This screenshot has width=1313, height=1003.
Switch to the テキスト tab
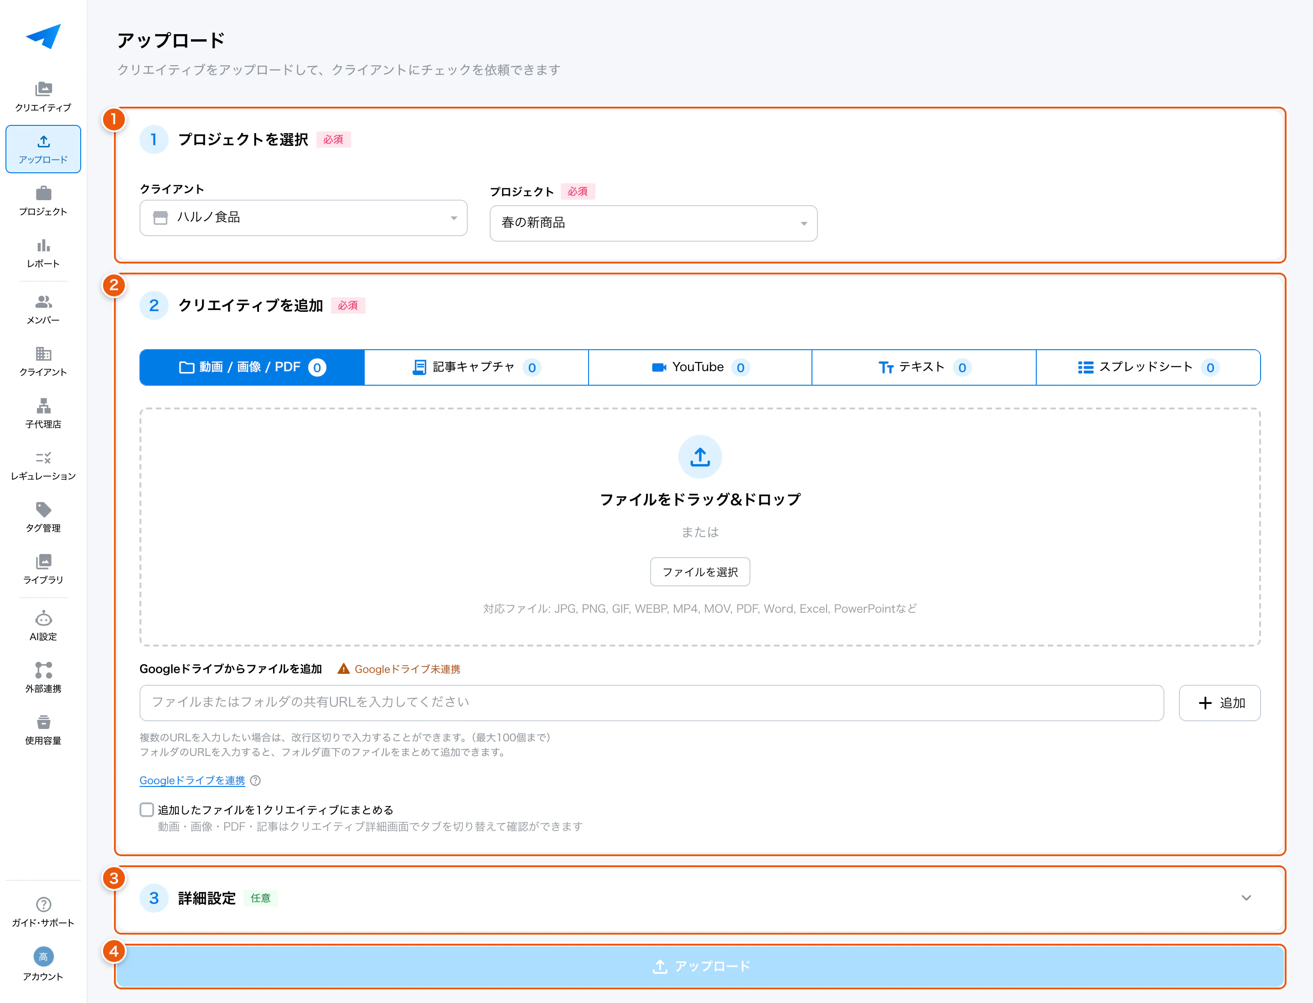tap(924, 367)
